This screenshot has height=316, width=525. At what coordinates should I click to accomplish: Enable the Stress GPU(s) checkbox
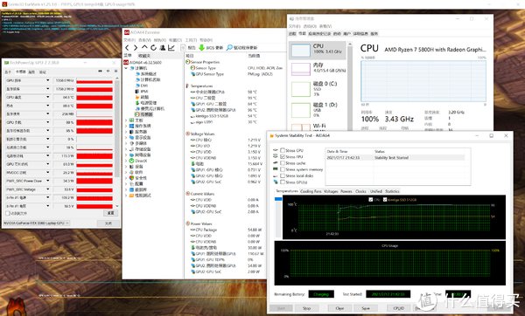click(283, 182)
